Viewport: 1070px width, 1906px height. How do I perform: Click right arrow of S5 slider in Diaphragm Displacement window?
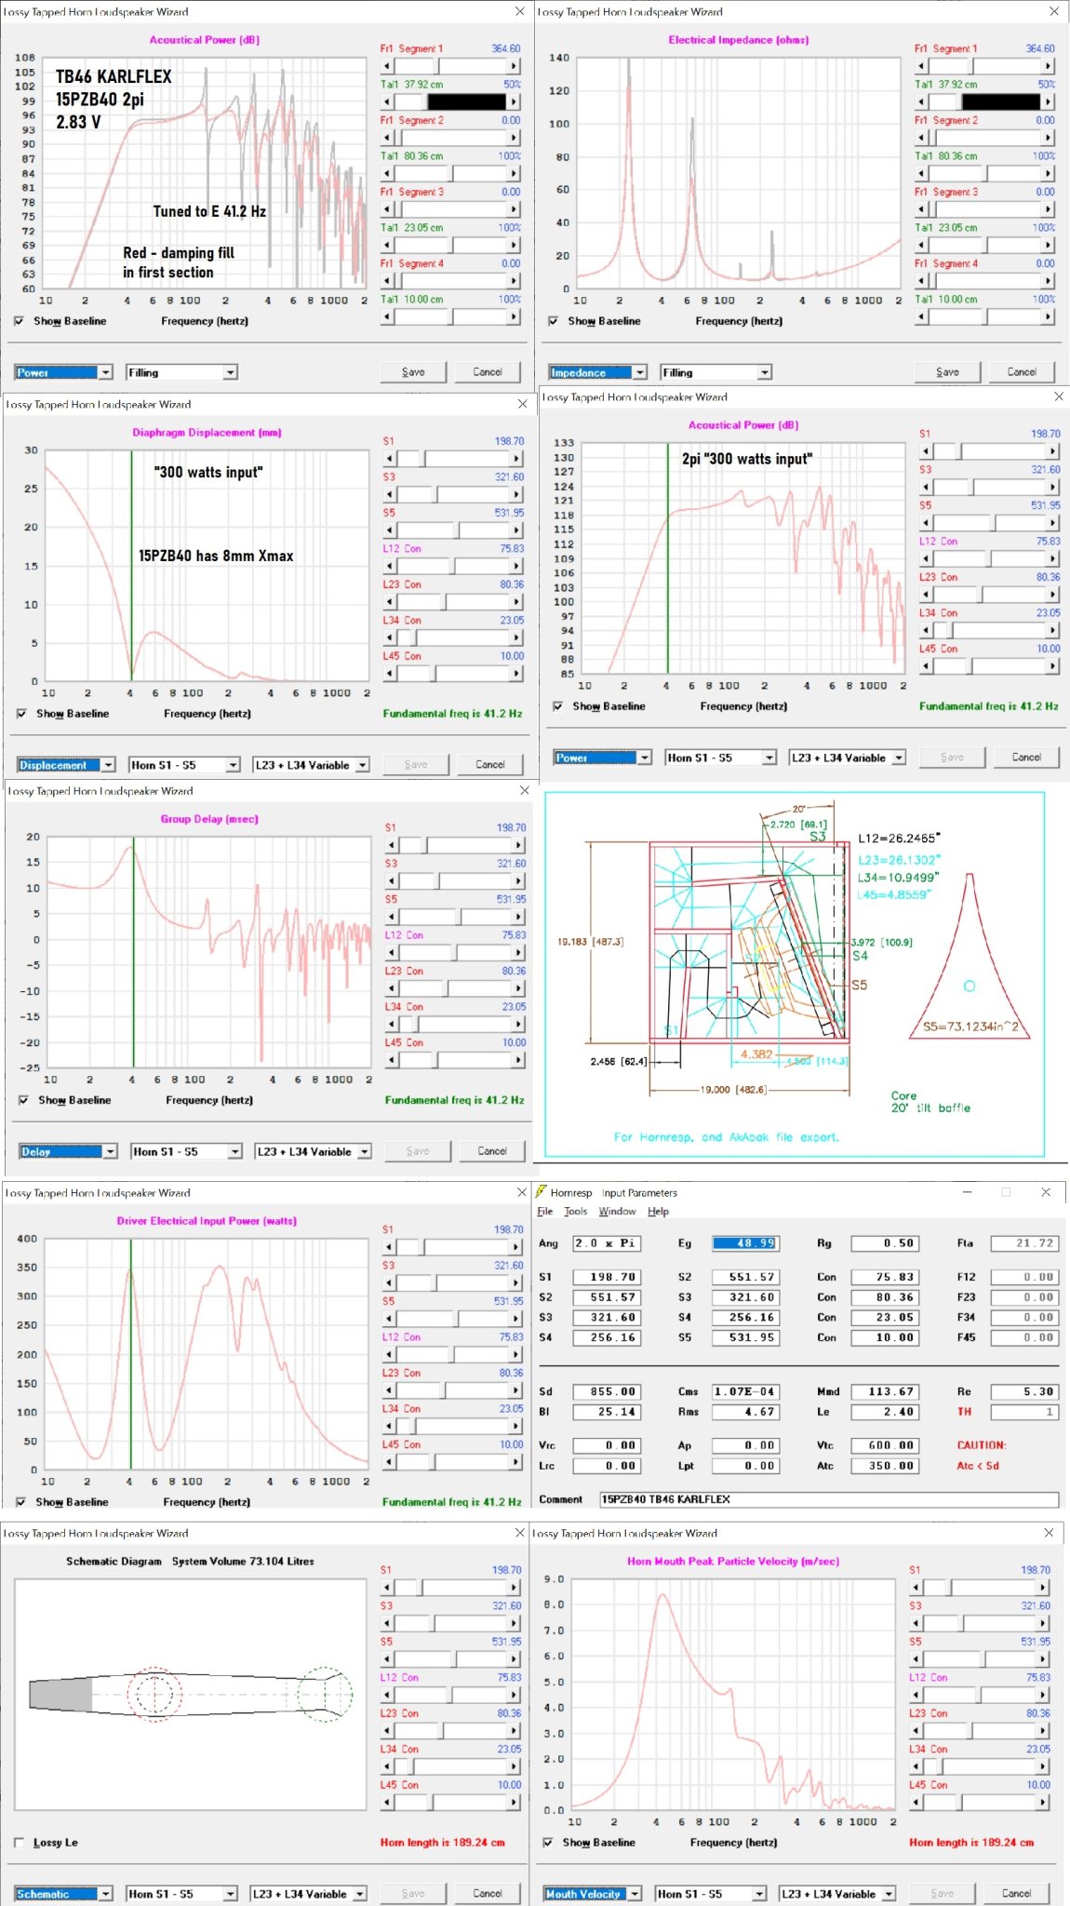coord(516,530)
